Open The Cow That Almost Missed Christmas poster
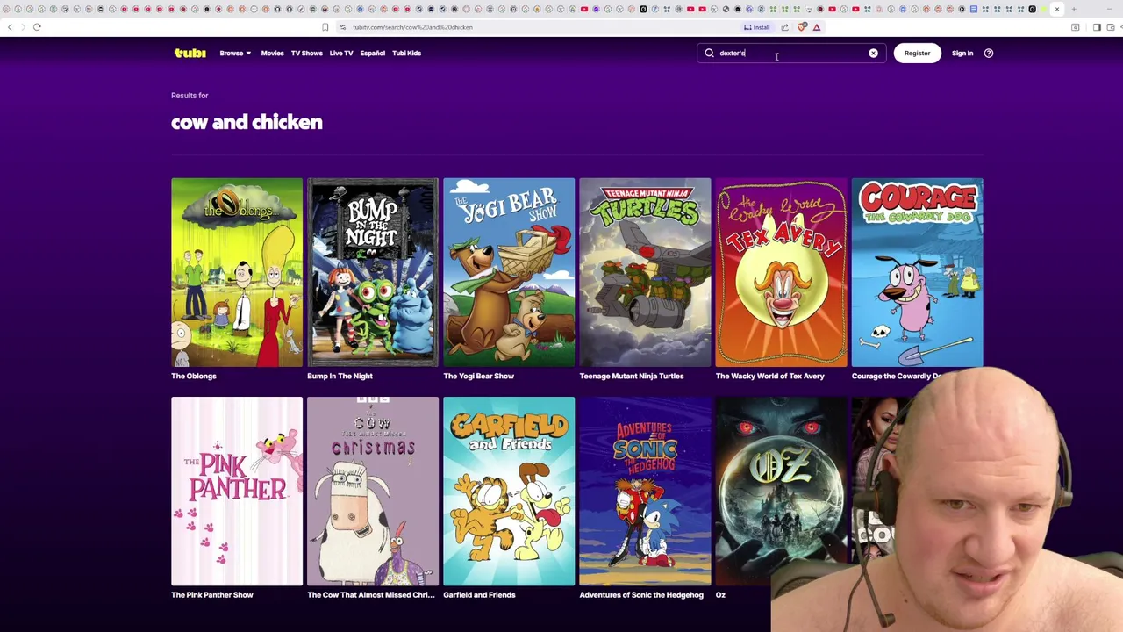 [x=373, y=491]
